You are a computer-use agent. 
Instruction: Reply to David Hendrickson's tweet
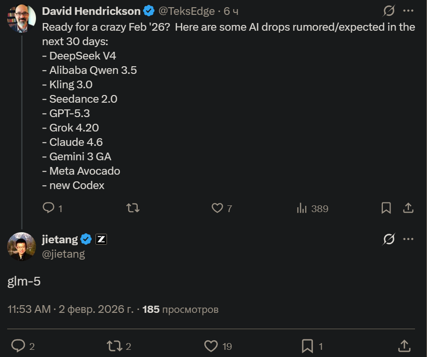tap(49, 208)
